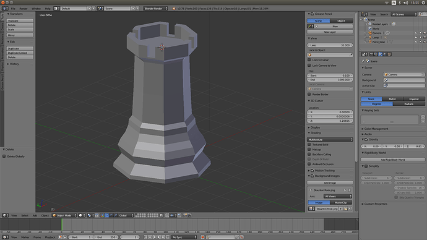The image size is (427, 240).
Task: Open the Window menu
Action: click(36, 9)
